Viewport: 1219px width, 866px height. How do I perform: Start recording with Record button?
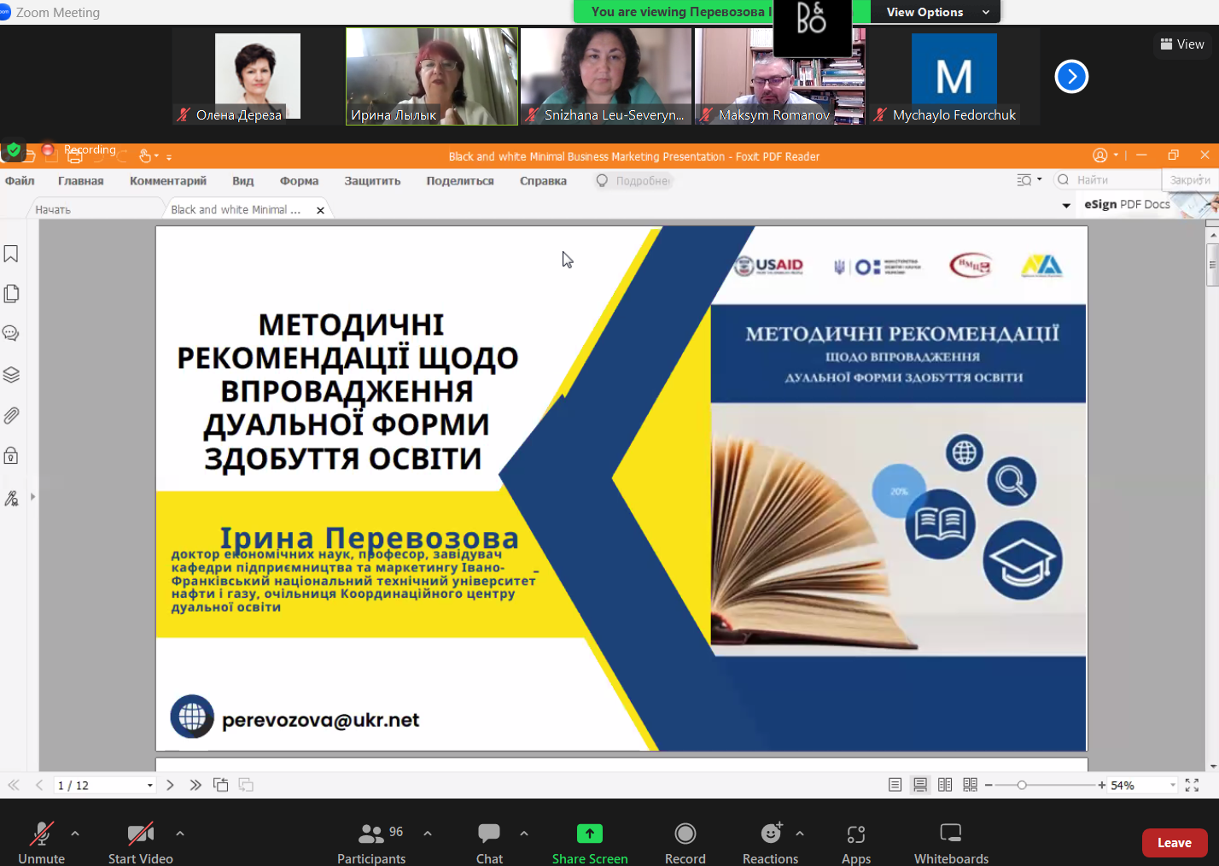[685, 844]
